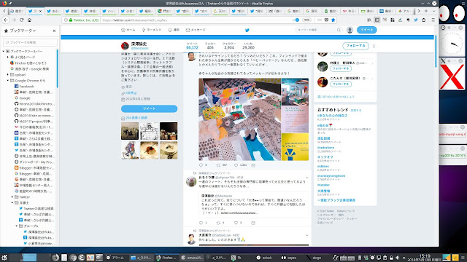467x262 pixels.
Task: Click the 90% zoom level indicator
Action: point(306,20)
